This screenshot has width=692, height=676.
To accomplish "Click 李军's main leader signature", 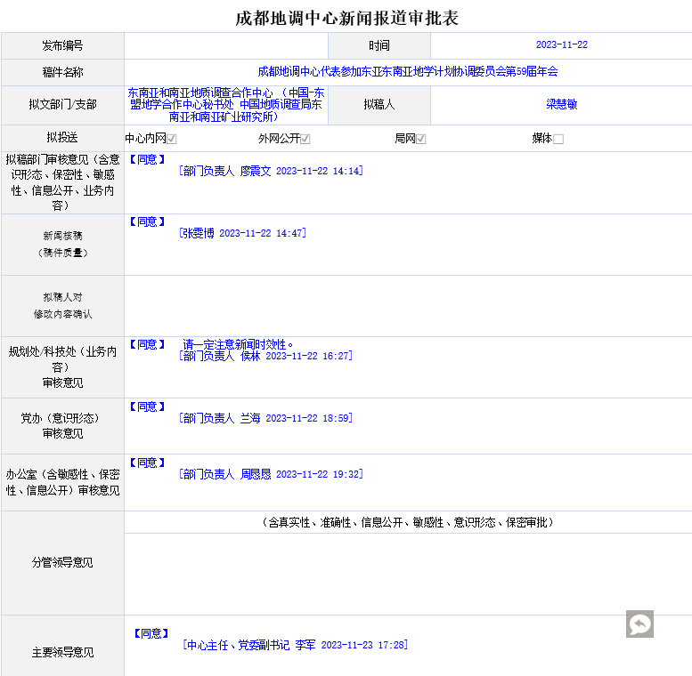I will [295, 645].
